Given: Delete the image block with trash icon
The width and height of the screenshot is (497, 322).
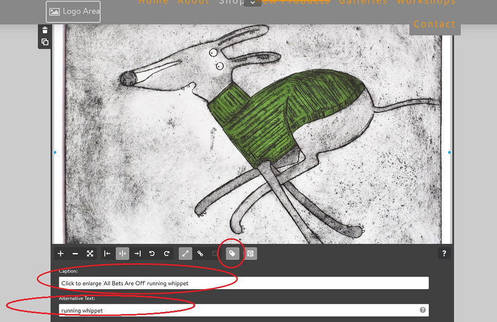Looking at the screenshot, I should pos(45,30).
